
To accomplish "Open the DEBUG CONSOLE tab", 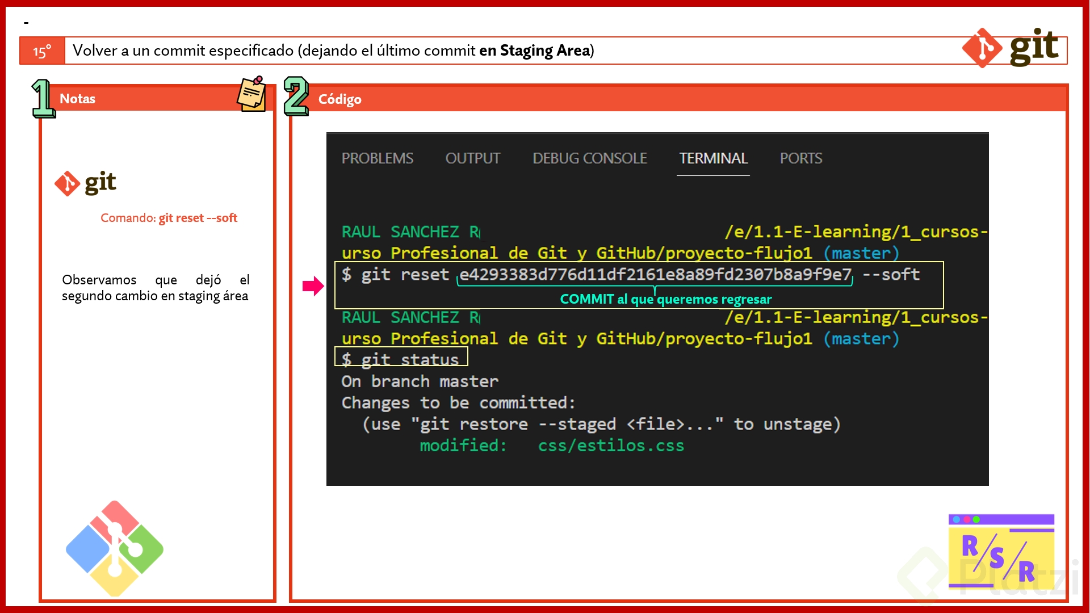I will (x=589, y=158).
